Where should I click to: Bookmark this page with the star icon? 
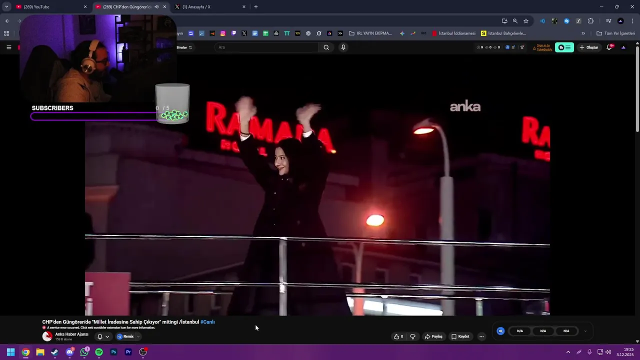point(526,21)
